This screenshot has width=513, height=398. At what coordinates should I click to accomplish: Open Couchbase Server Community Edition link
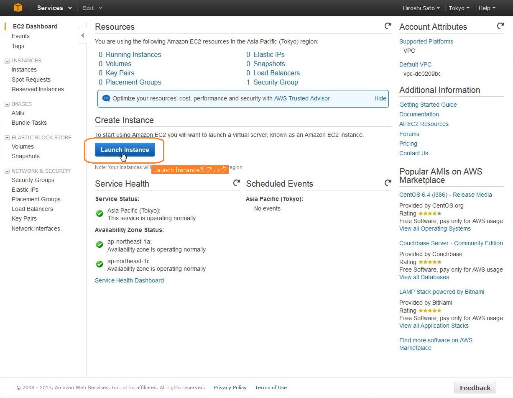click(451, 243)
